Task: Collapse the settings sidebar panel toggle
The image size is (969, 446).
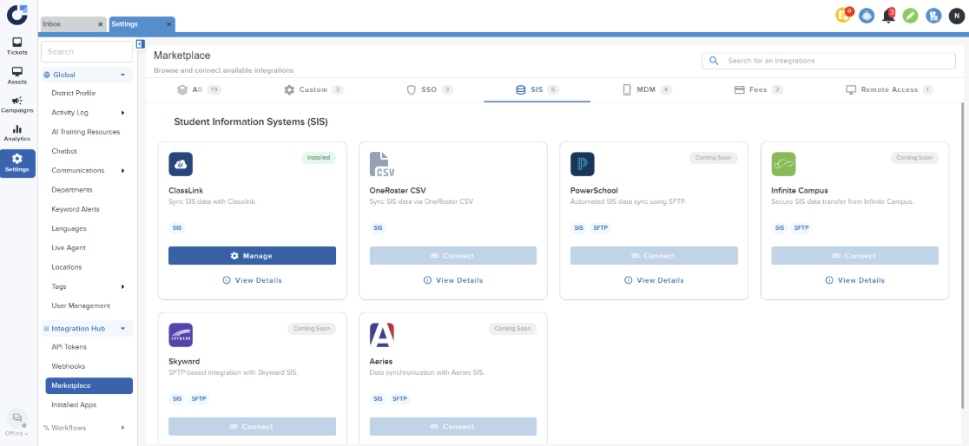Action: pyautogui.click(x=141, y=44)
